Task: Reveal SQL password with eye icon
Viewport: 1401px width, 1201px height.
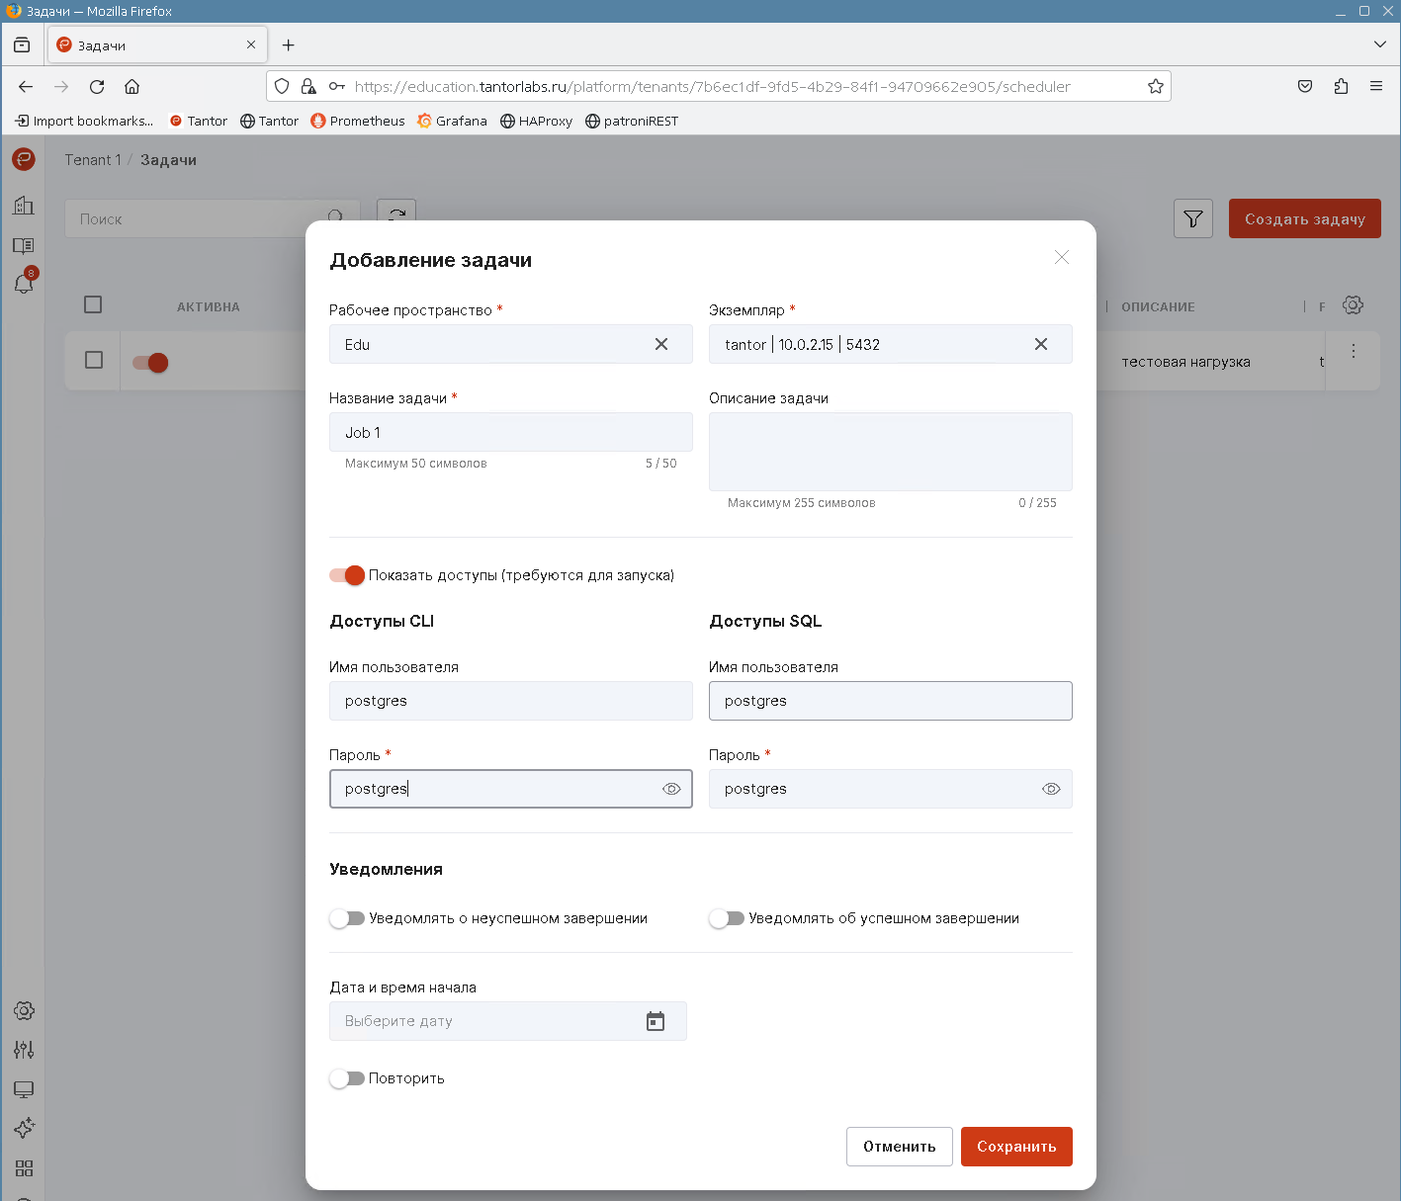Action: click(1051, 789)
